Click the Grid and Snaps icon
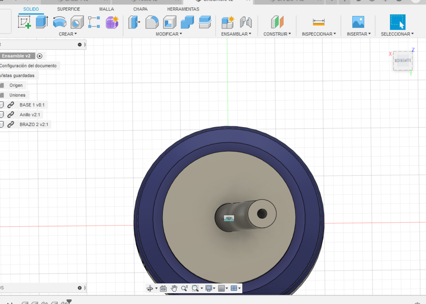Image resolution: width=426 pixels, height=304 pixels. click(x=221, y=288)
